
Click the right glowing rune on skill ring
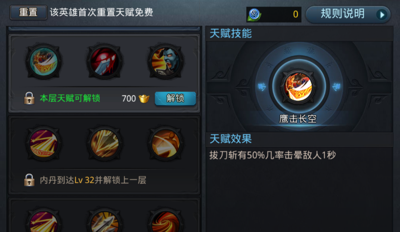[x=336, y=87]
